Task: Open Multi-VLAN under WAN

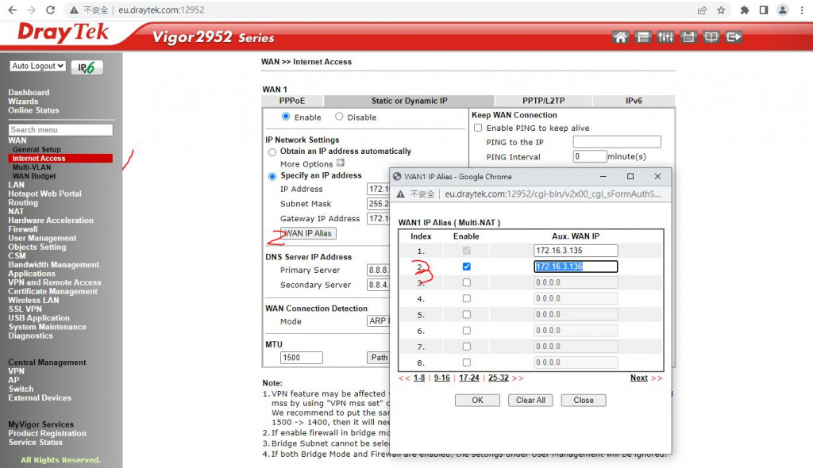Action: (x=32, y=167)
